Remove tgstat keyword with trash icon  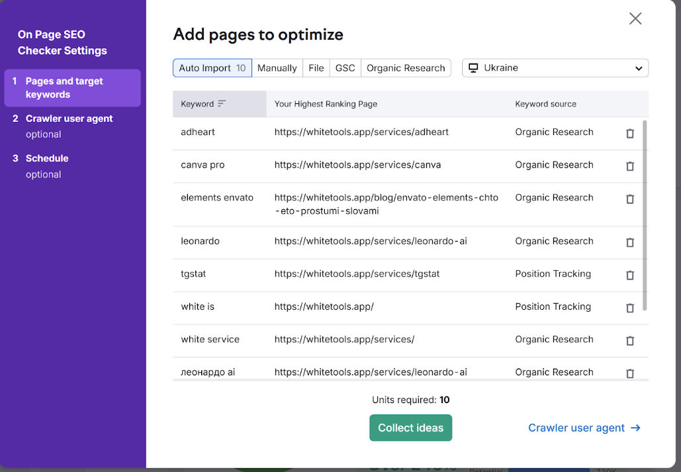(629, 275)
